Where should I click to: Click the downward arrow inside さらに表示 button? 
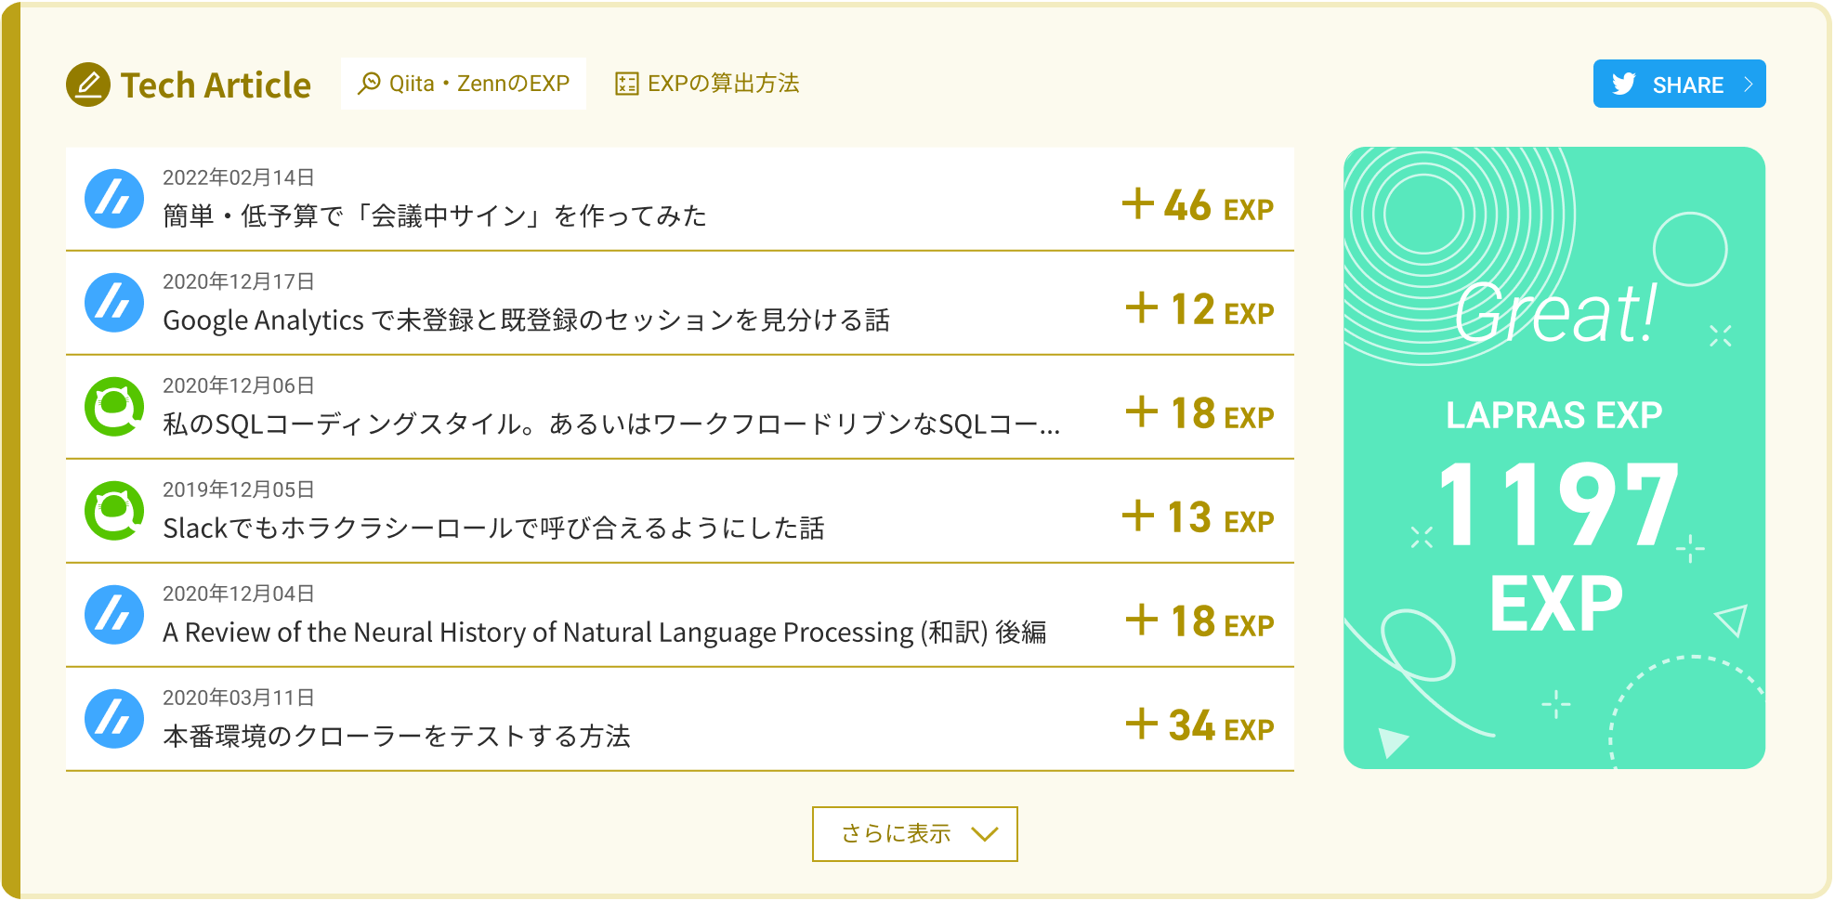tap(984, 835)
